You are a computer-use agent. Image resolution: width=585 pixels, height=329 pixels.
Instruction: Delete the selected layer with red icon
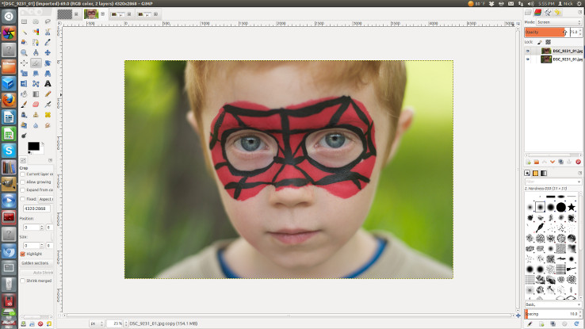(x=578, y=162)
